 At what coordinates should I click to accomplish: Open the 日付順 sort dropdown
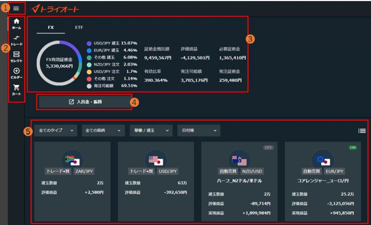pyautogui.click(x=199, y=131)
